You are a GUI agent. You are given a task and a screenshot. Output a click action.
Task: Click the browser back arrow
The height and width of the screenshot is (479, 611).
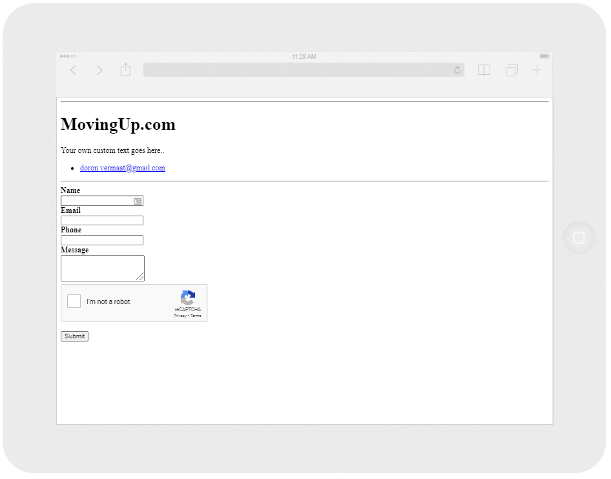coord(73,70)
